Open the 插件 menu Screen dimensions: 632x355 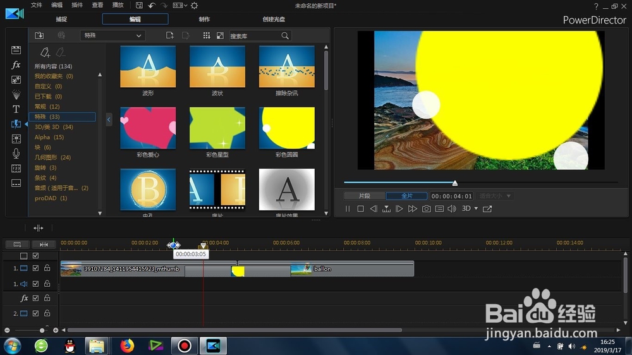click(x=77, y=5)
